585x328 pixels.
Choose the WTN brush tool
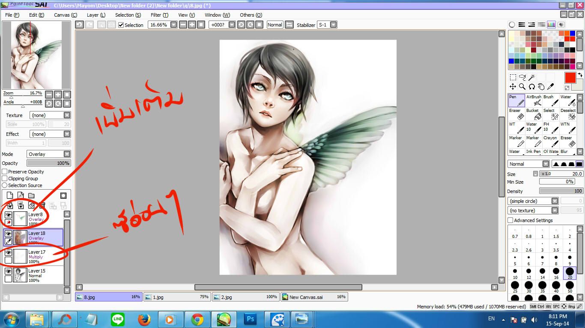568,128
